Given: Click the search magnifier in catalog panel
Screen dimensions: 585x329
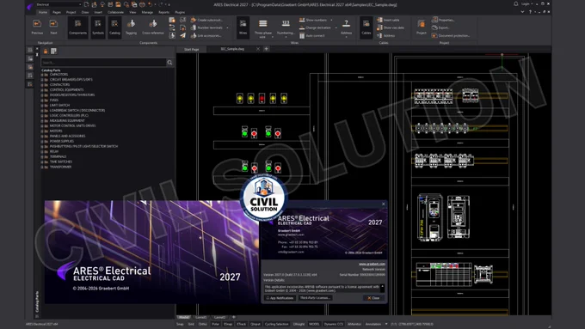Looking at the screenshot, I should [x=169, y=63].
